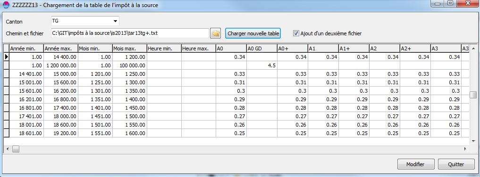Select the cell '18 600.00'
Viewport: 480px width, 177px height.
coord(61,125)
